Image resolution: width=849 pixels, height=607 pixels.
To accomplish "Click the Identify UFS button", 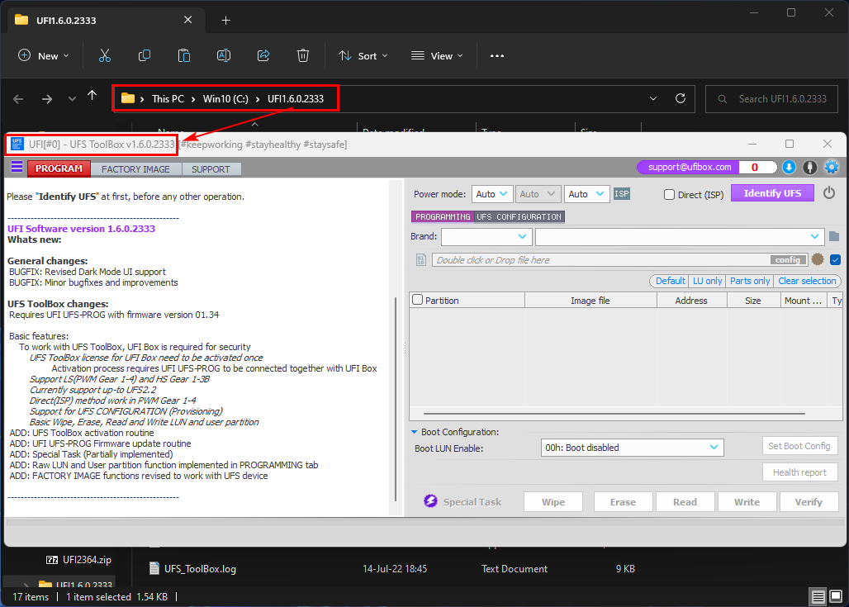I will point(772,193).
